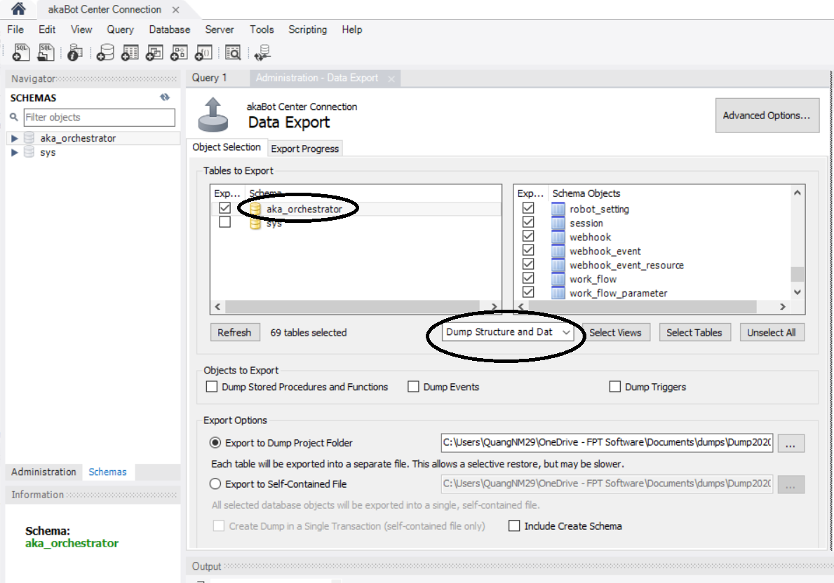
Task: Open the Server menu
Action: (x=219, y=29)
